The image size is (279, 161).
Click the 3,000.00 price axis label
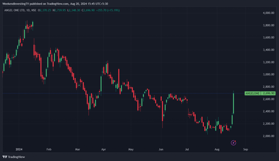tap(268, 74)
